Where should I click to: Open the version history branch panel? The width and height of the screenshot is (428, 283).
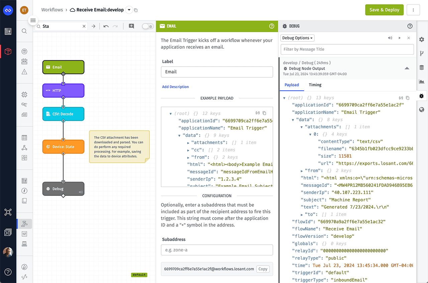421,53
